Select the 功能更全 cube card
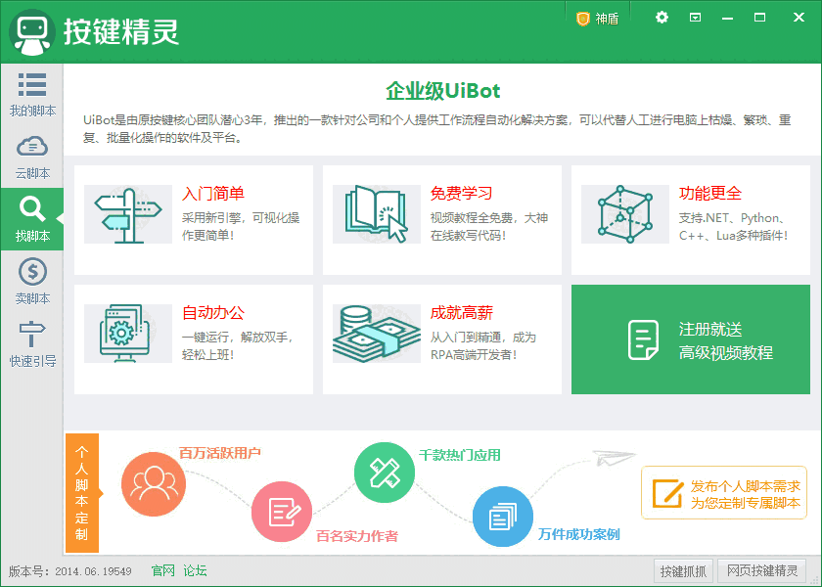Image resolution: width=822 pixels, height=587 pixels. [x=691, y=220]
